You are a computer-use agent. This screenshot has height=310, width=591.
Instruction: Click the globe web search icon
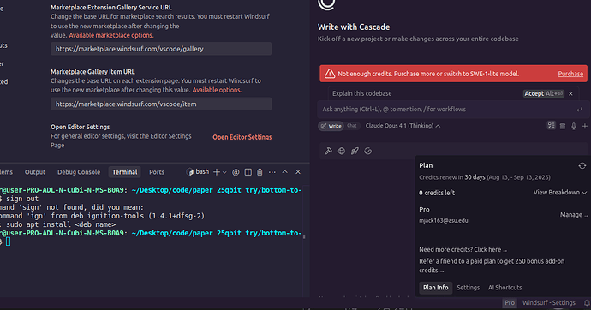pos(342,151)
